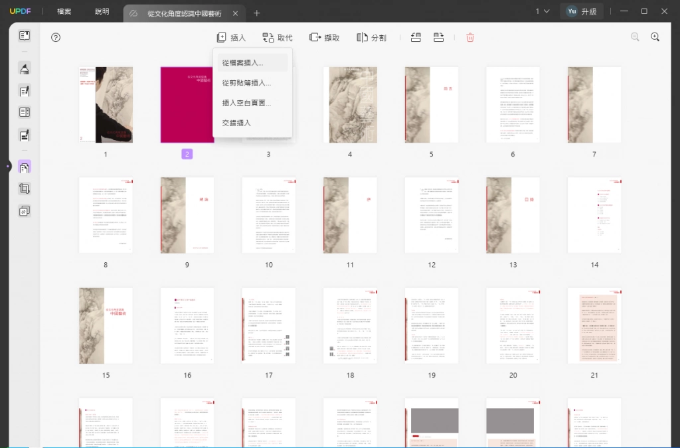Viewport: 680px width, 448px height.
Task: Open the Reader mode sidebar icon
Action: click(25, 36)
